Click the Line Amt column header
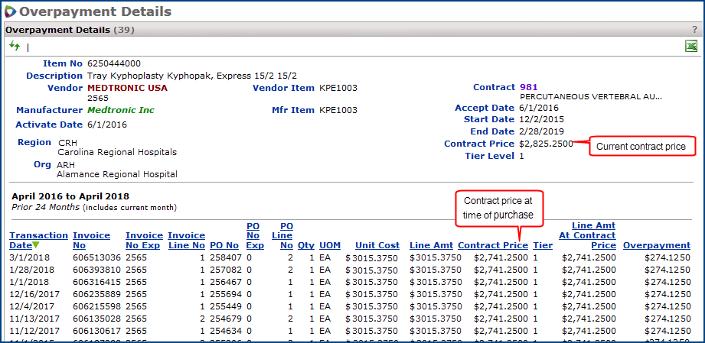 (x=430, y=245)
